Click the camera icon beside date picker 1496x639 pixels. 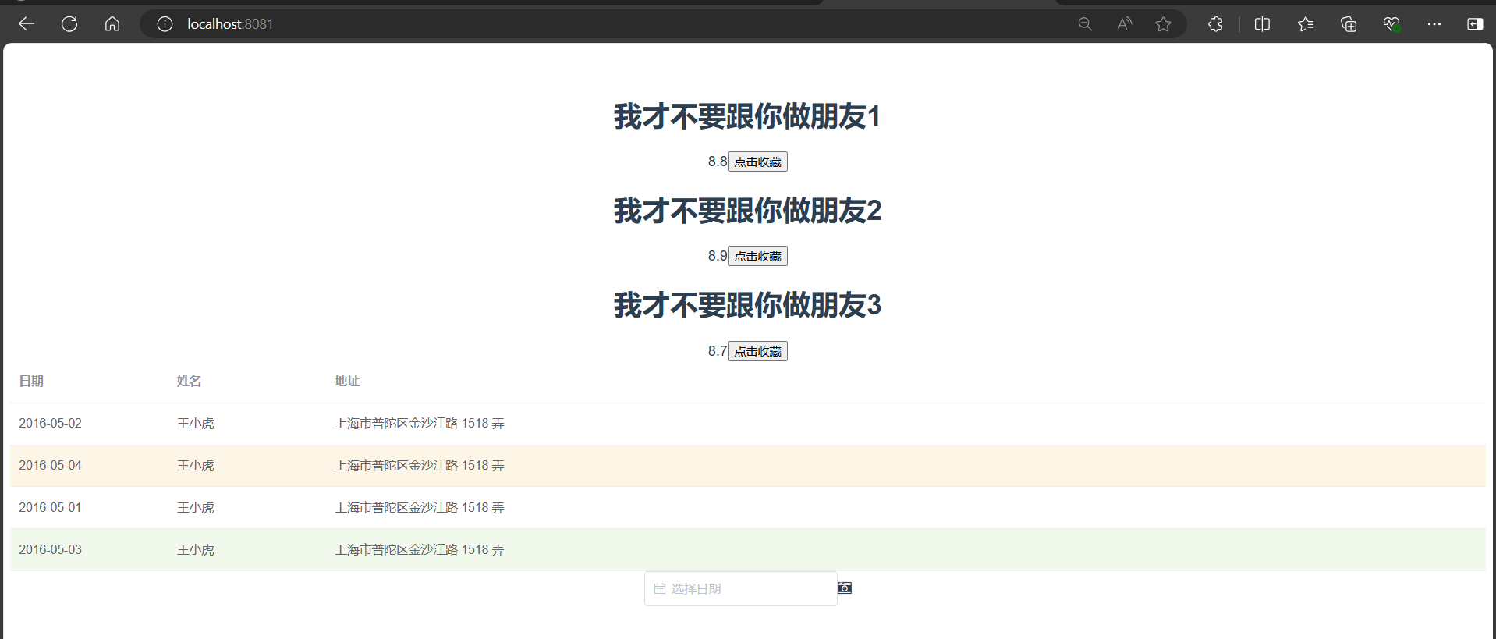(x=845, y=588)
